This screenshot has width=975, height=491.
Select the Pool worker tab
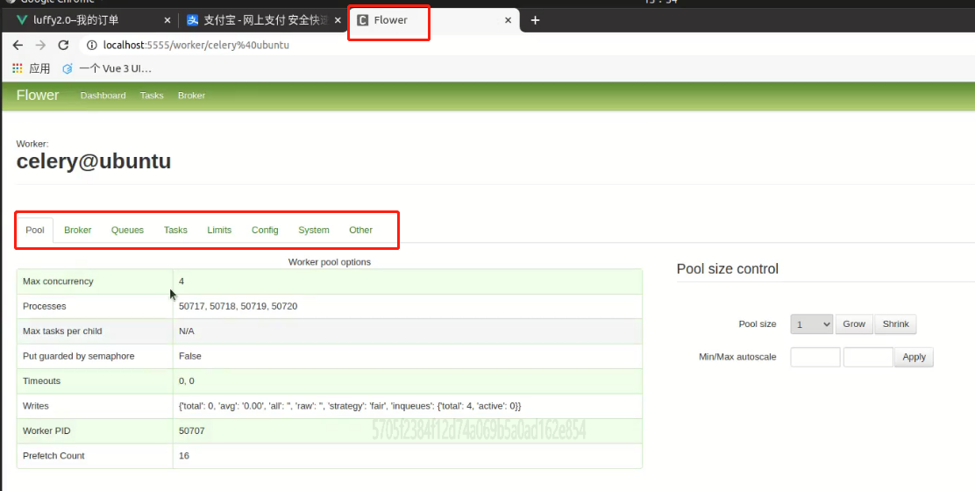35,230
